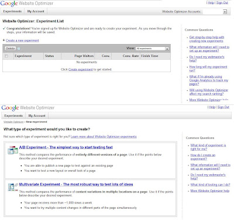Click the help icon beside Delete button
This screenshot has width=234, height=220.
pyautogui.click(x=19, y=49)
